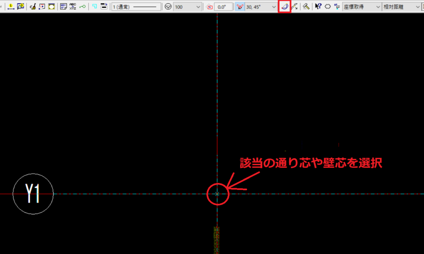
Task: Toggle the octagon shape button
Action: tap(327, 7)
